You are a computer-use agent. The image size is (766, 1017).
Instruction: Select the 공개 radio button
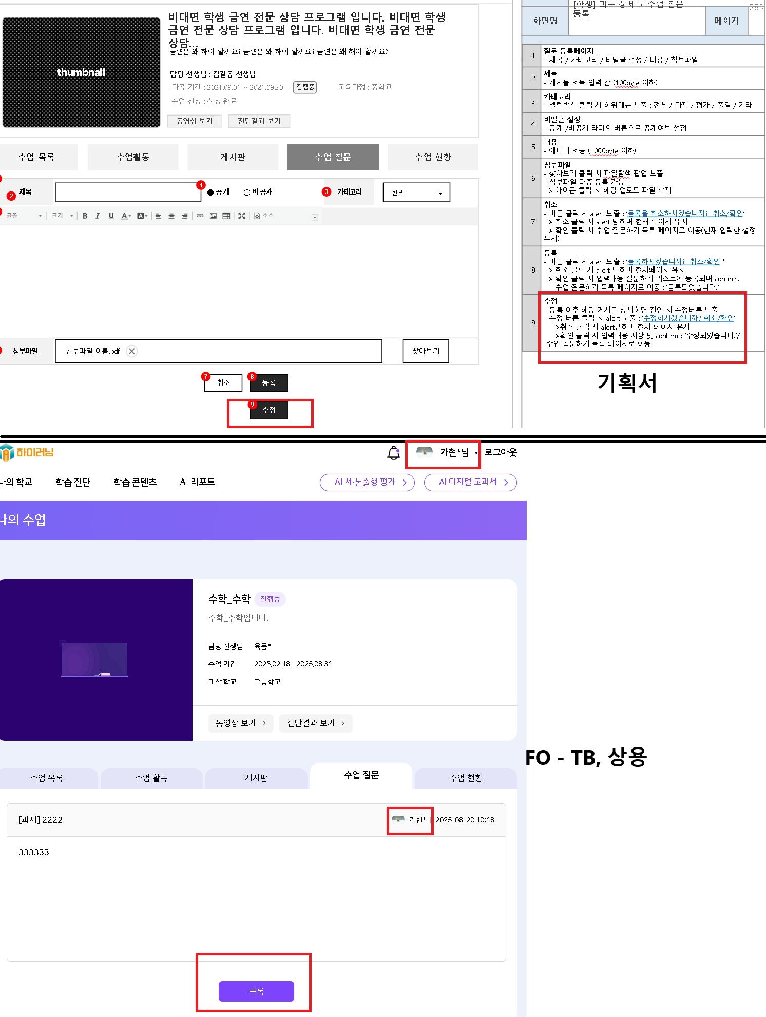point(210,193)
